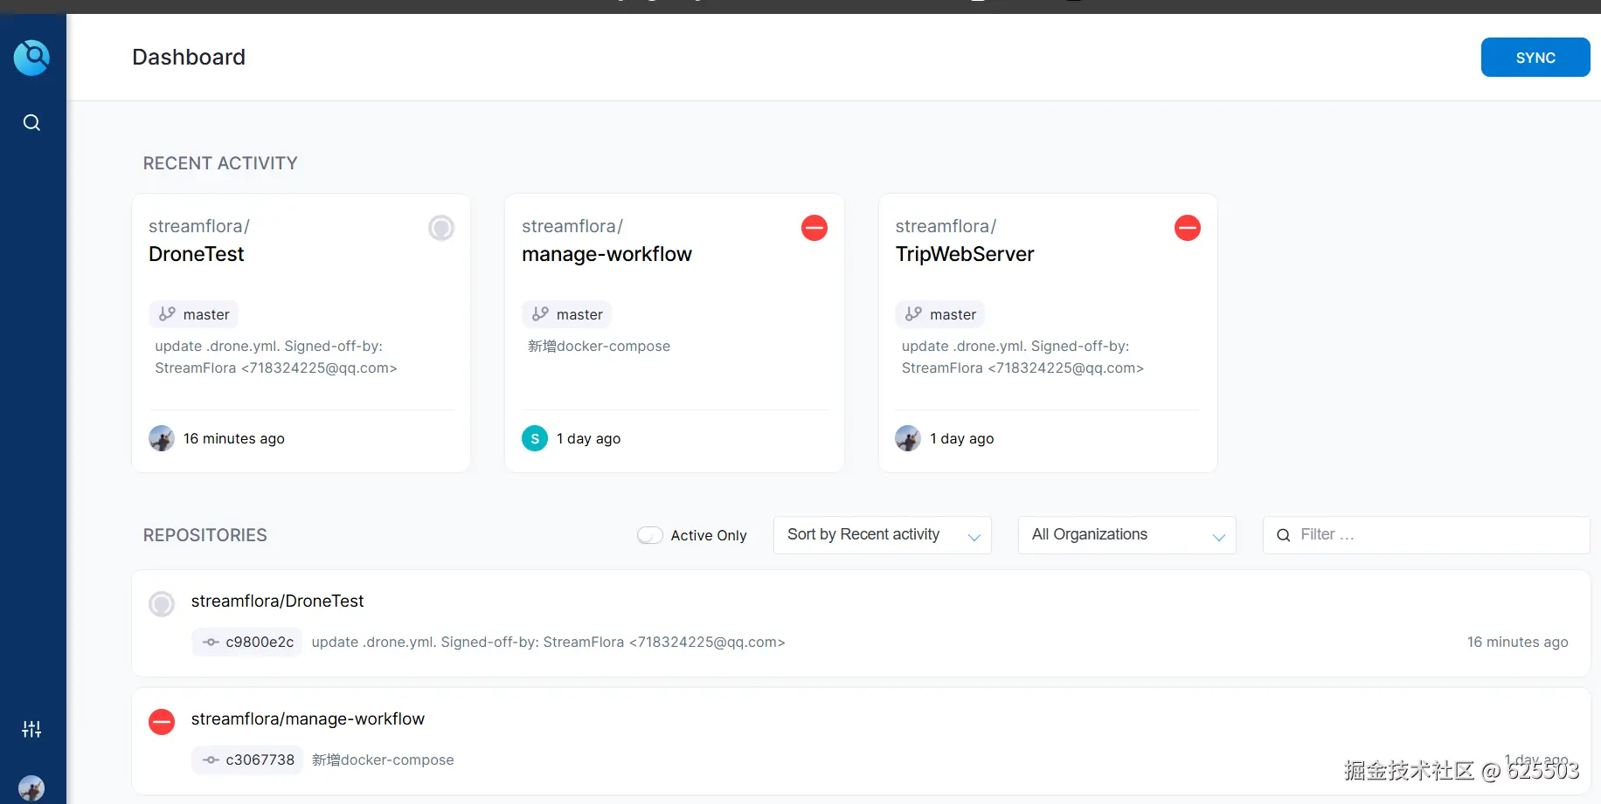Open the streamflora/DroneTest repository row

(x=861, y=623)
